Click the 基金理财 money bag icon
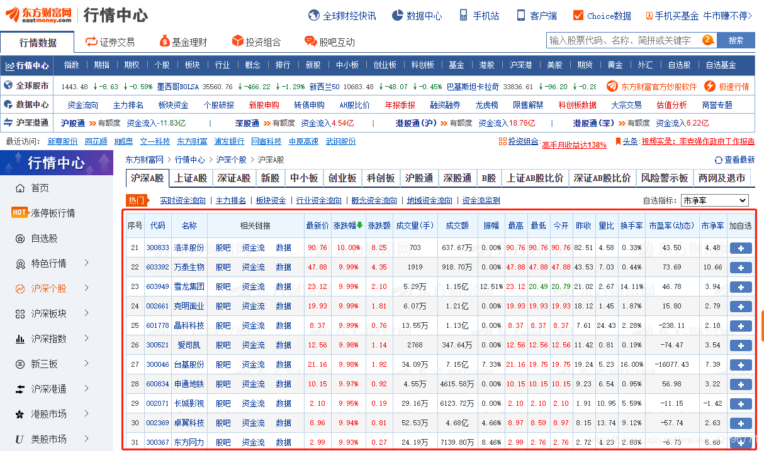 click(164, 41)
